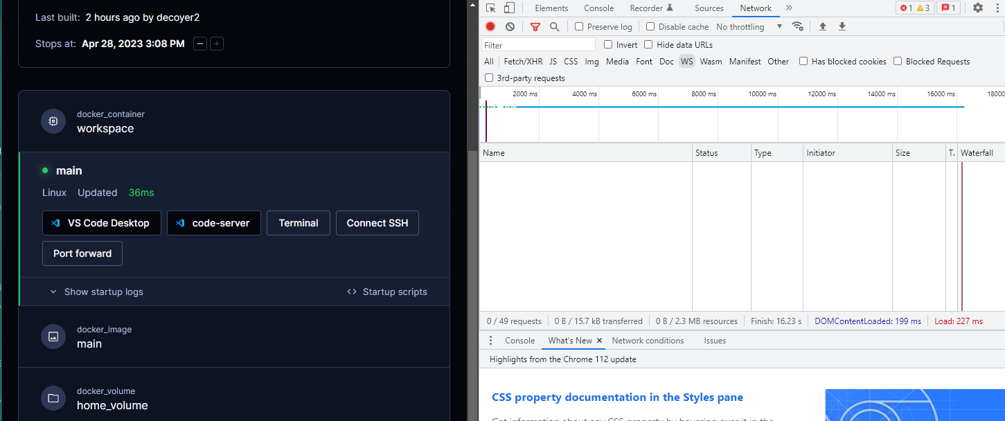This screenshot has height=421, width=1005.
Task: Filter requests by Wasm
Action: pos(711,62)
